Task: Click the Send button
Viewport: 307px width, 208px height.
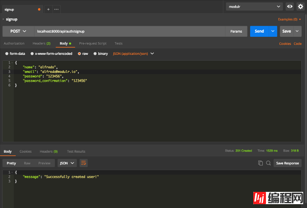Action: (x=259, y=31)
